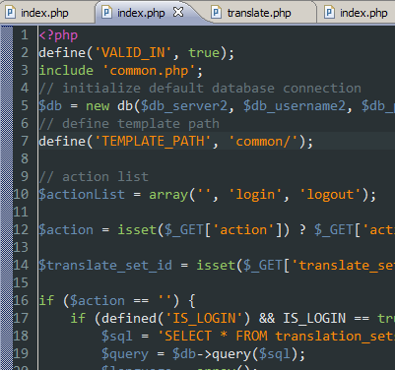
Task: Click line number 10 in the gutter
Action: 21,194
